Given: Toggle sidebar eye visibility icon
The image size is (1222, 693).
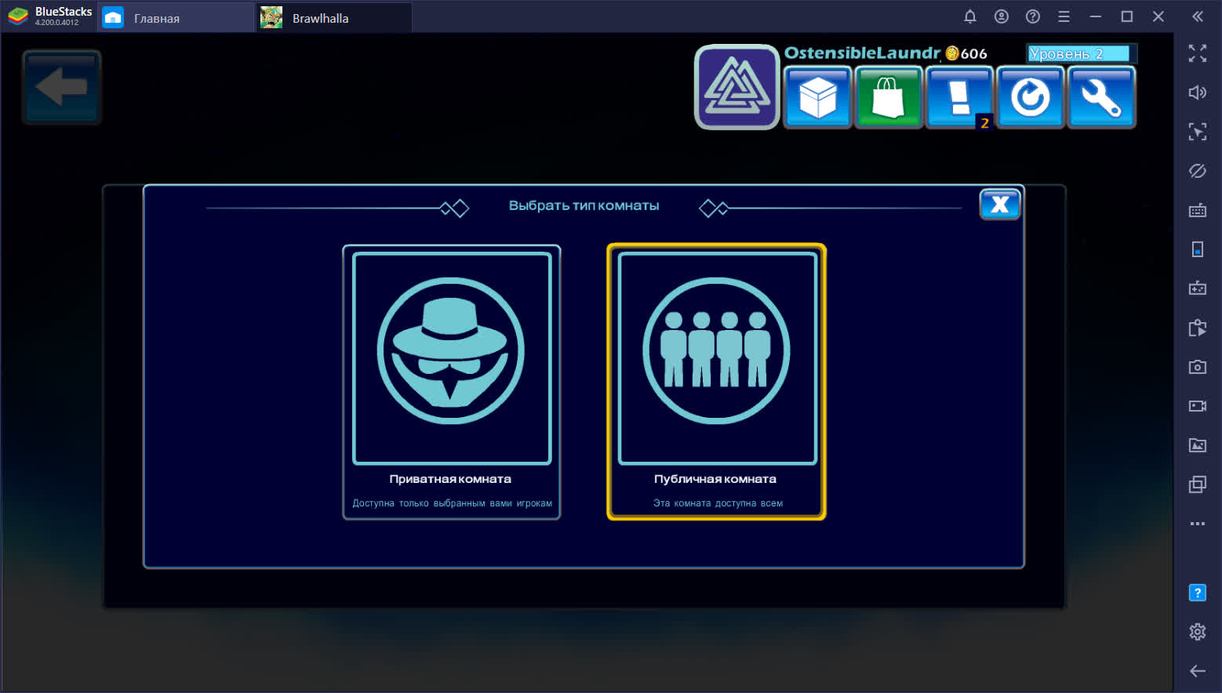Looking at the screenshot, I should click(1198, 171).
